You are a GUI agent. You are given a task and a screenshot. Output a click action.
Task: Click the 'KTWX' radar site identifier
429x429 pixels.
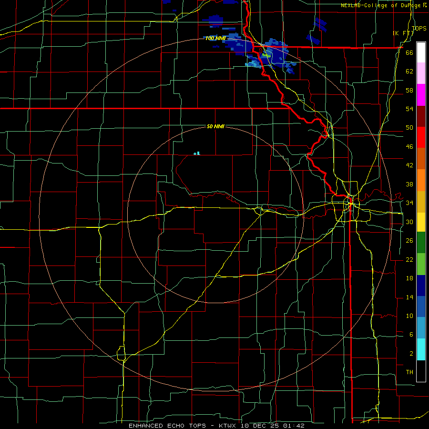coord(228,426)
